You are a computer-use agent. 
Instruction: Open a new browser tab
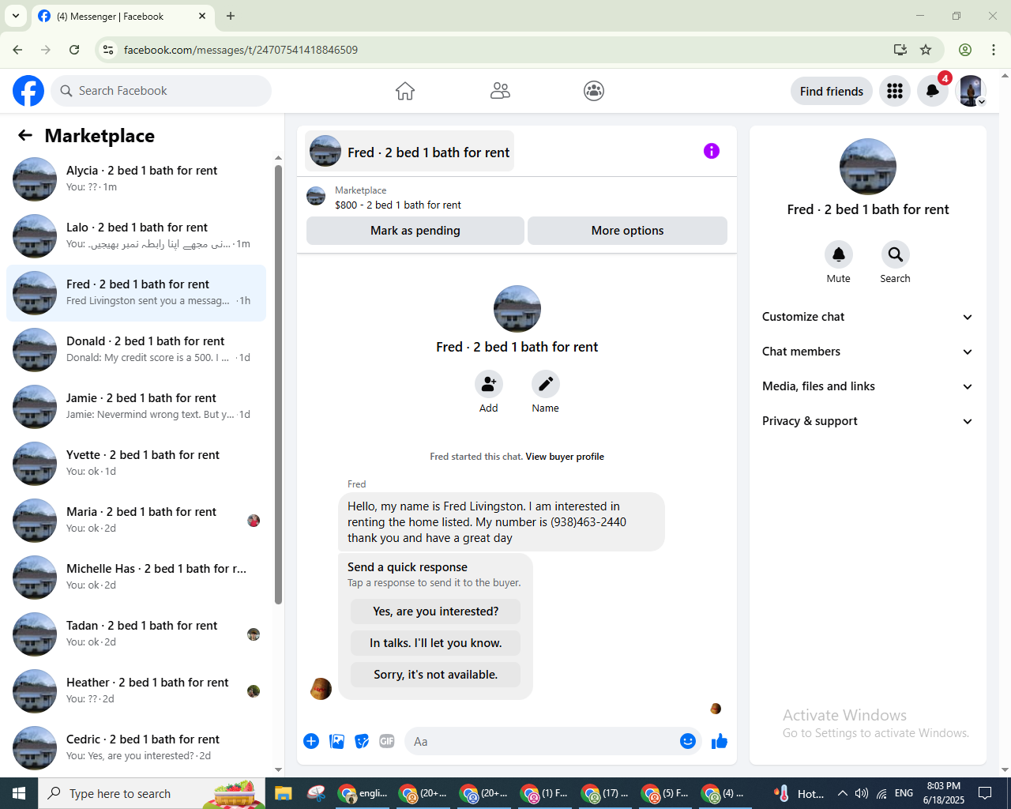(x=231, y=16)
